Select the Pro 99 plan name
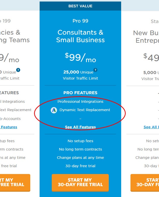The image size is (159, 197). [x=80, y=21]
